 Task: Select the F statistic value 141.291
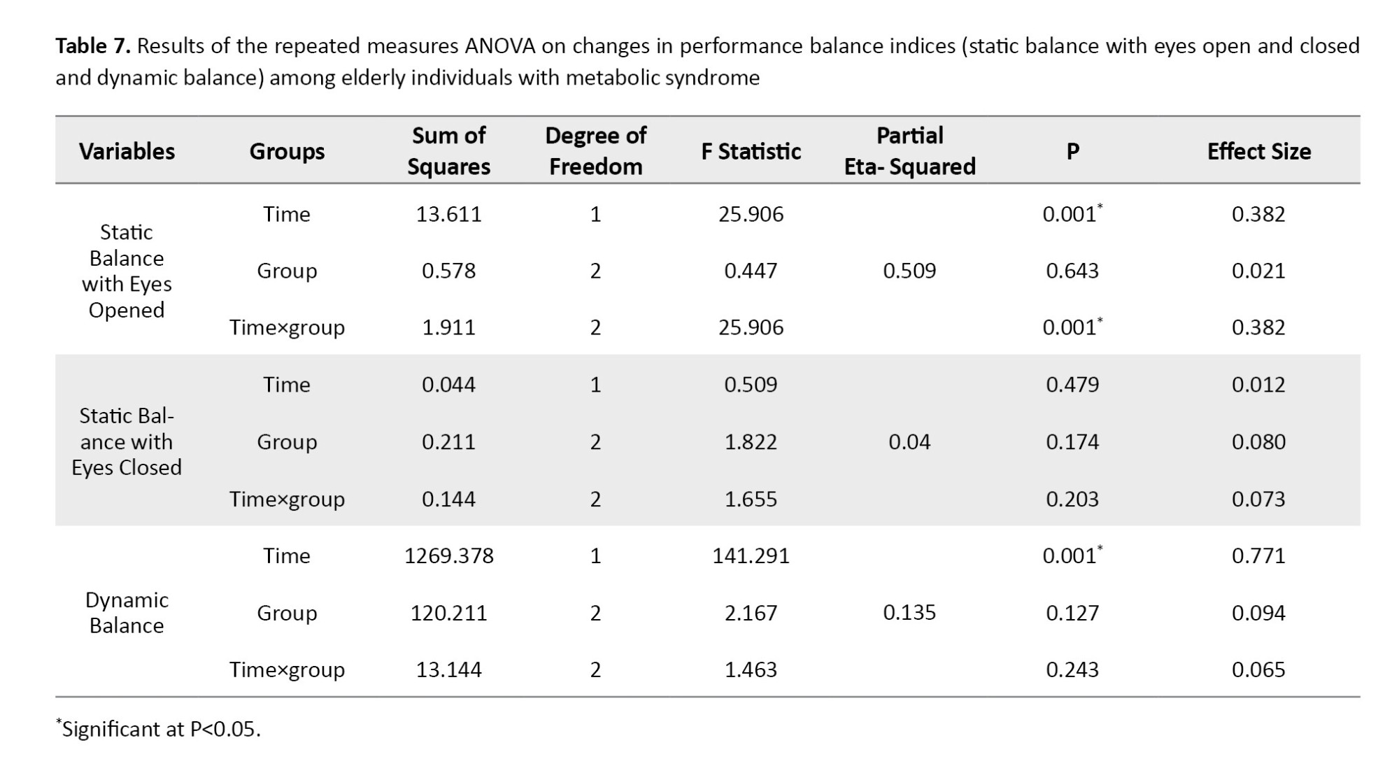pyautogui.click(x=751, y=555)
